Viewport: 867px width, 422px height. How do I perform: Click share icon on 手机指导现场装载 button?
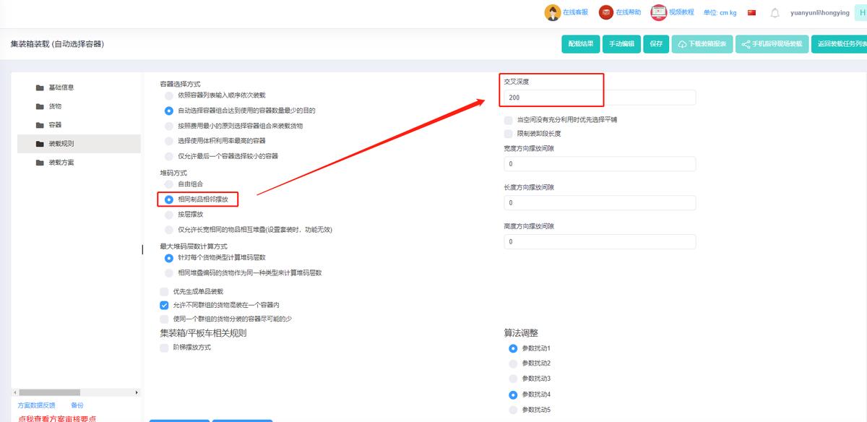(x=746, y=44)
